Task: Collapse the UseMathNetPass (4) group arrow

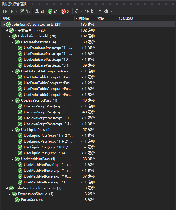Action: click(13, 159)
